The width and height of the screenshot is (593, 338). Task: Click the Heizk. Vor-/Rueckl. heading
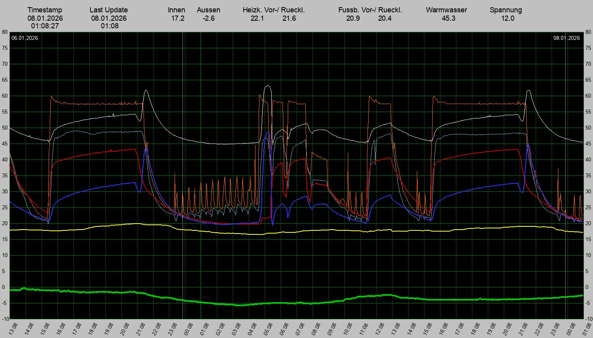273,10
